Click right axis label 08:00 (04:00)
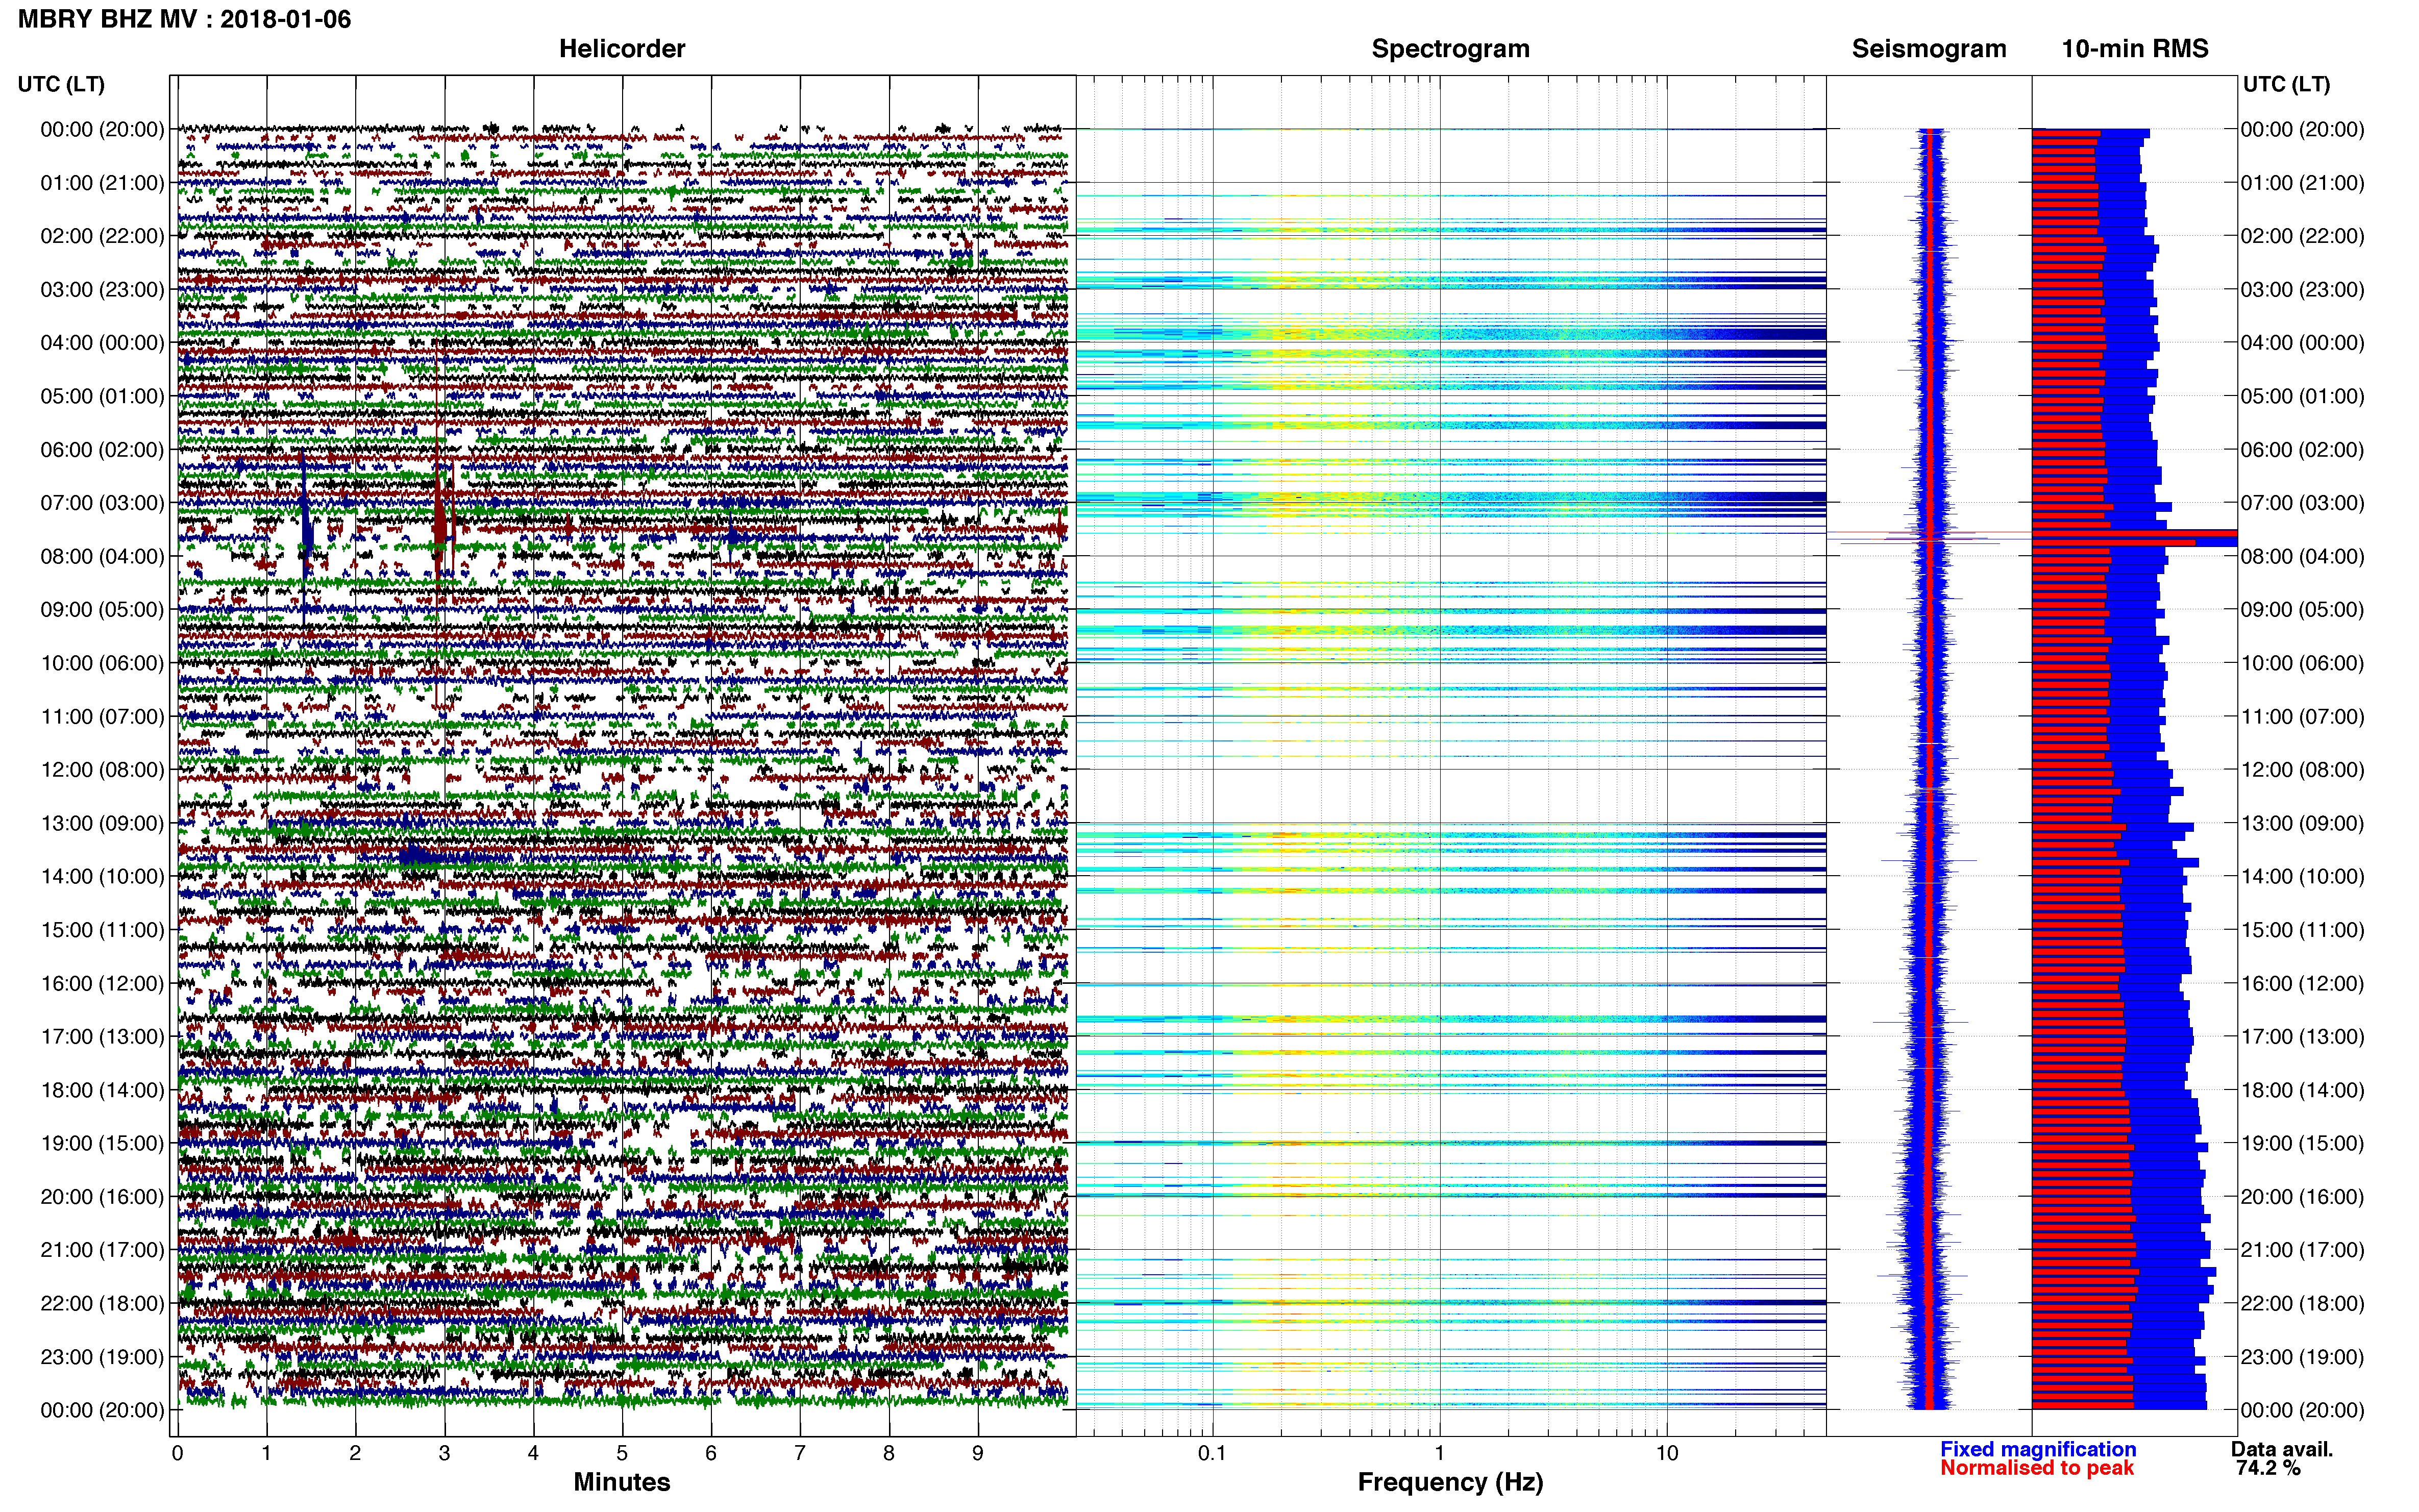 click(2303, 556)
